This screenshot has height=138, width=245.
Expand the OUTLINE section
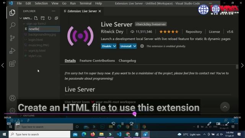pyautogui.click(x=21, y=115)
